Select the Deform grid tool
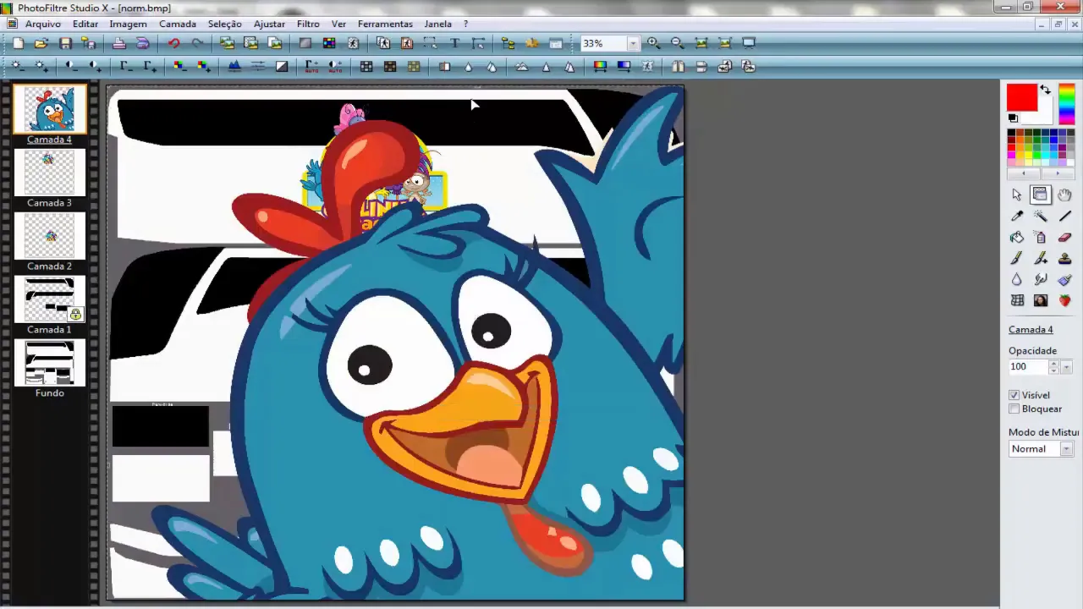 [1017, 300]
